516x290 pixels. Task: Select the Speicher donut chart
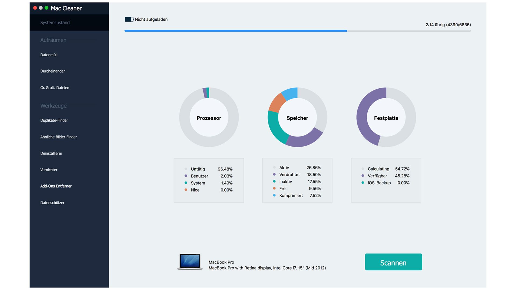[x=297, y=118]
